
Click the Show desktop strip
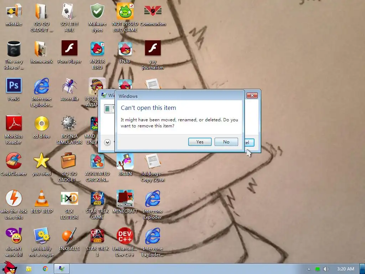[x=363, y=269]
